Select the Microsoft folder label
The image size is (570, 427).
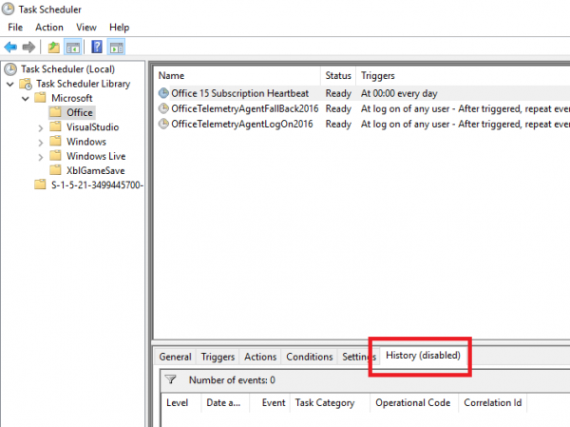[x=72, y=98]
